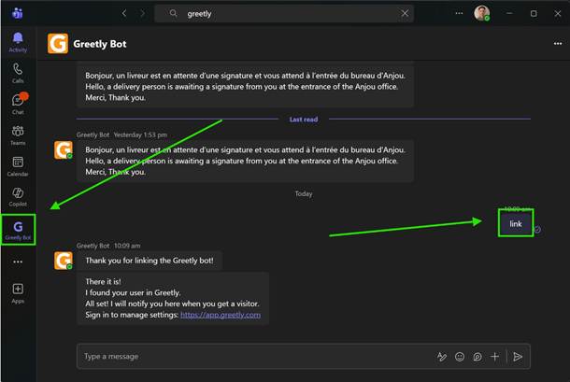
Task: Launch Copilot from the sidebar
Action: pyautogui.click(x=18, y=197)
